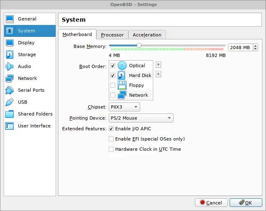Select the Storage disk icon
The width and height of the screenshot is (266, 211).
click(10, 54)
